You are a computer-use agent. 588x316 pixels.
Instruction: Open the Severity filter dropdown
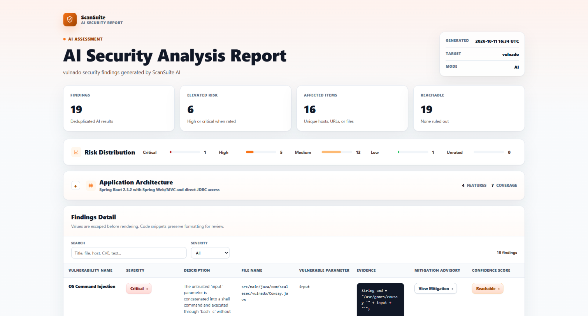click(210, 253)
